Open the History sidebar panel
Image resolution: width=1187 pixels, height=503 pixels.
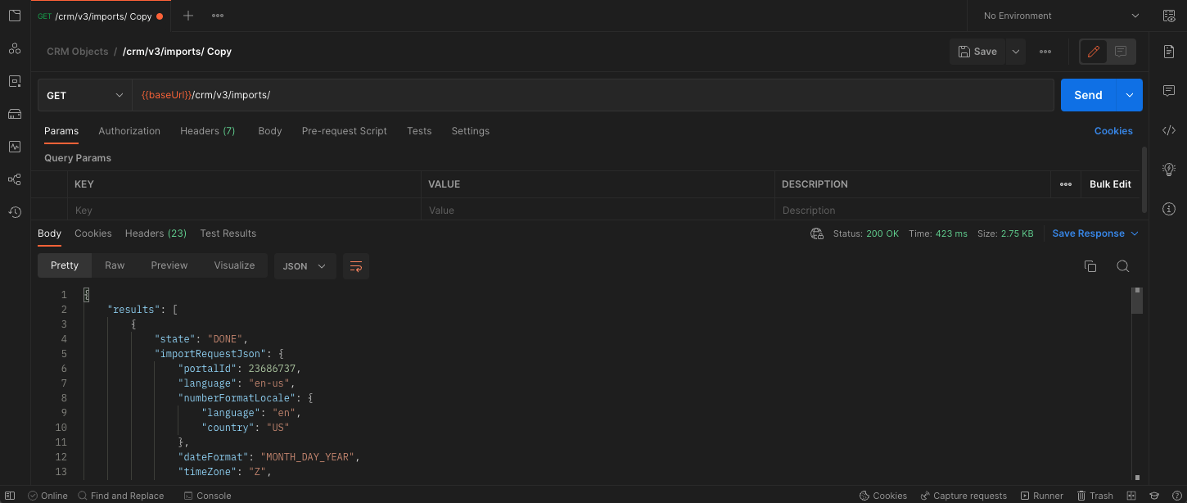click(x=14, y=211)
